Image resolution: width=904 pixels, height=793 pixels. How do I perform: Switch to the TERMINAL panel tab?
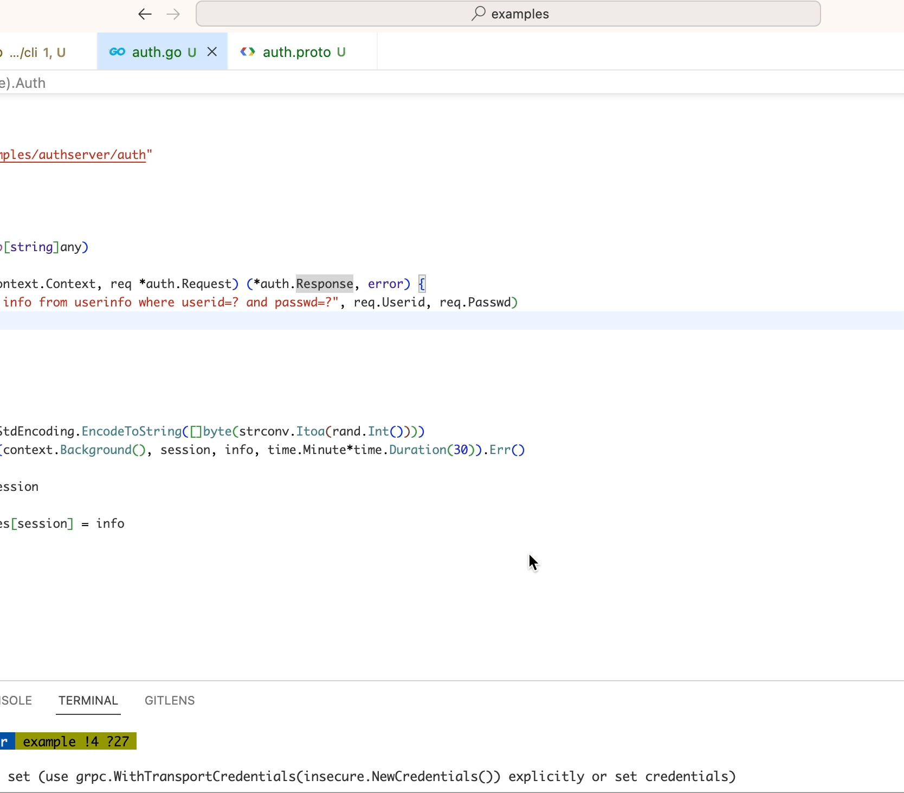click(x=88, y=701)
